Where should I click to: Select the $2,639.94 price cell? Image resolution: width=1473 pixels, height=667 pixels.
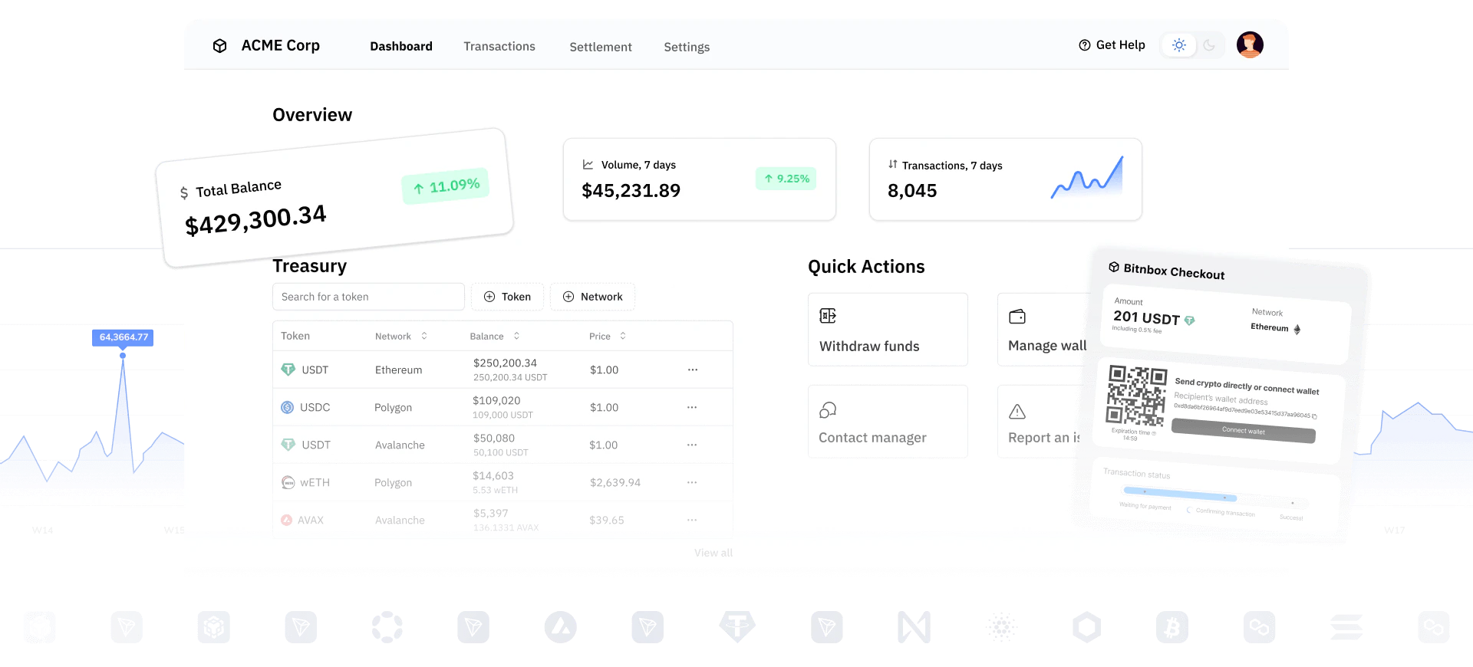(615, 482)
